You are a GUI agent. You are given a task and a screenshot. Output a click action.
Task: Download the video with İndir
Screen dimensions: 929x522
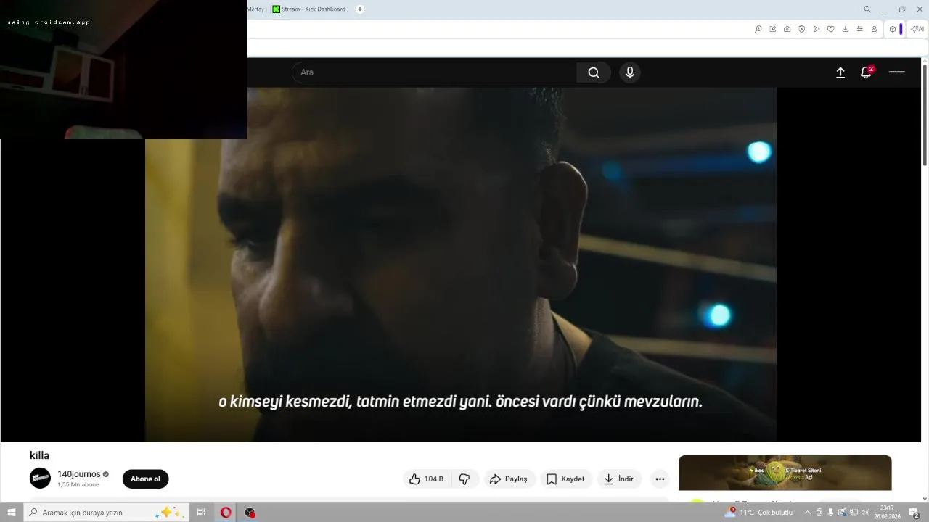click(619, 479)
